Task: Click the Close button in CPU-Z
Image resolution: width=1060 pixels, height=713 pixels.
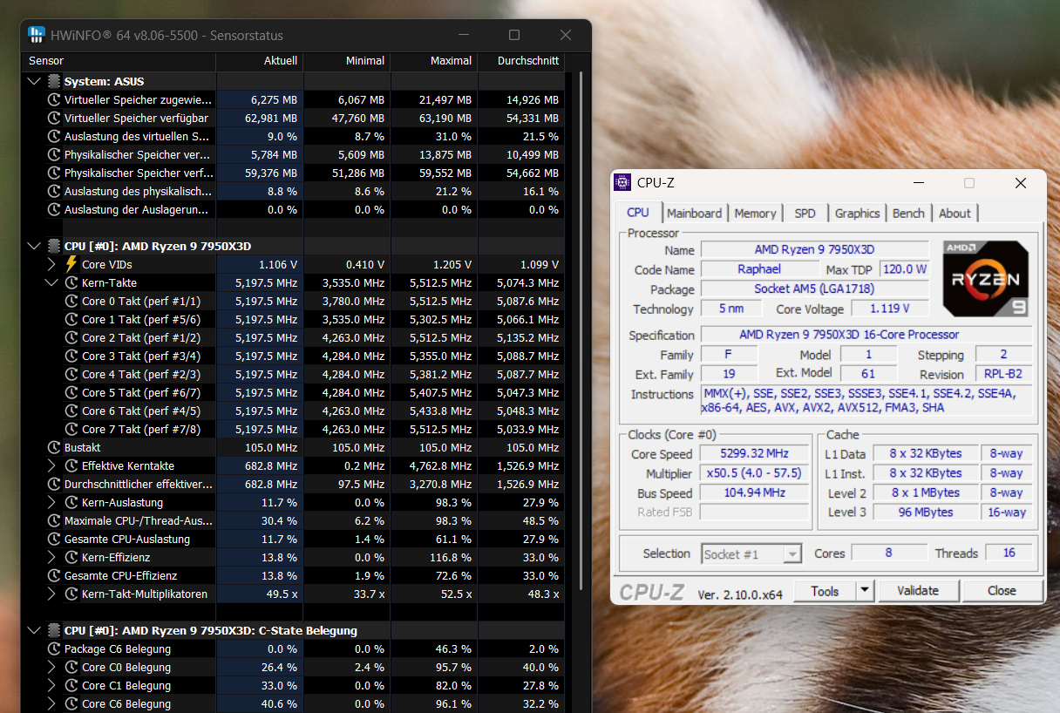Action: (x=1002, y=590)
